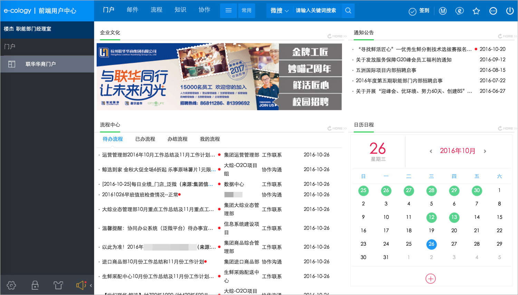Click the e-cology logo text
Screen dimensions: 518x295
[17, 11]
